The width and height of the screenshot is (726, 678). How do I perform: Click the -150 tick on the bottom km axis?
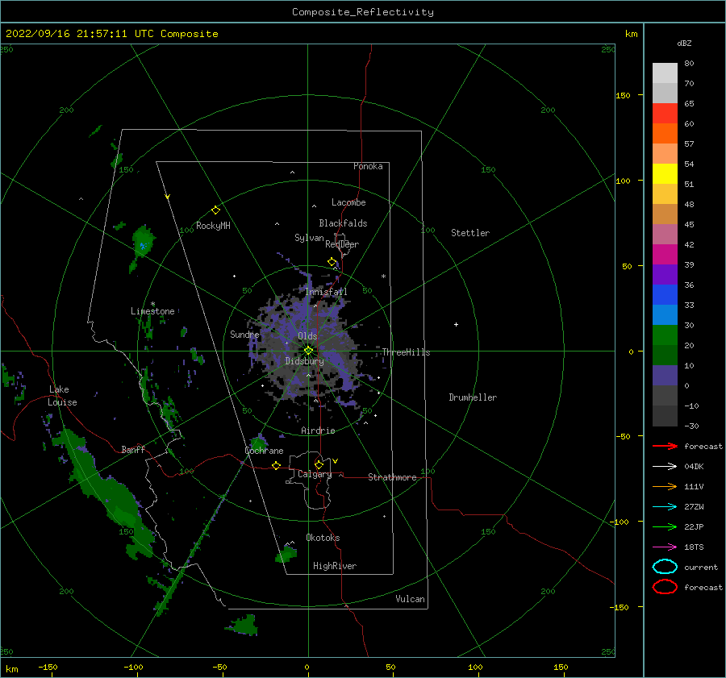click(48, 668)
